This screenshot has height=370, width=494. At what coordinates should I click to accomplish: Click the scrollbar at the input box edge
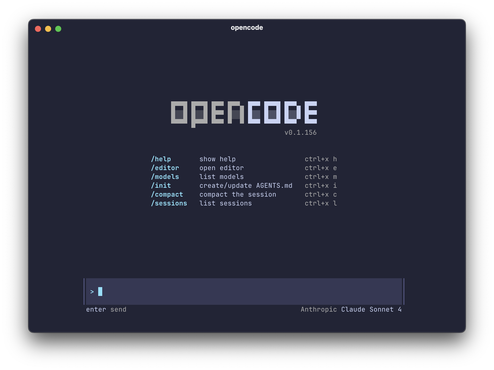[403, 291]
